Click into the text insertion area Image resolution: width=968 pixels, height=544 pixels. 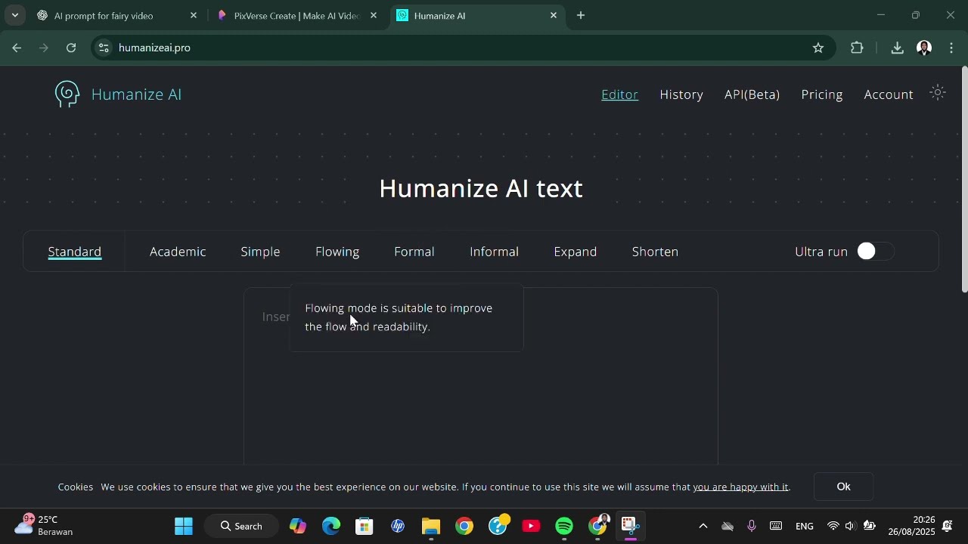480,376
